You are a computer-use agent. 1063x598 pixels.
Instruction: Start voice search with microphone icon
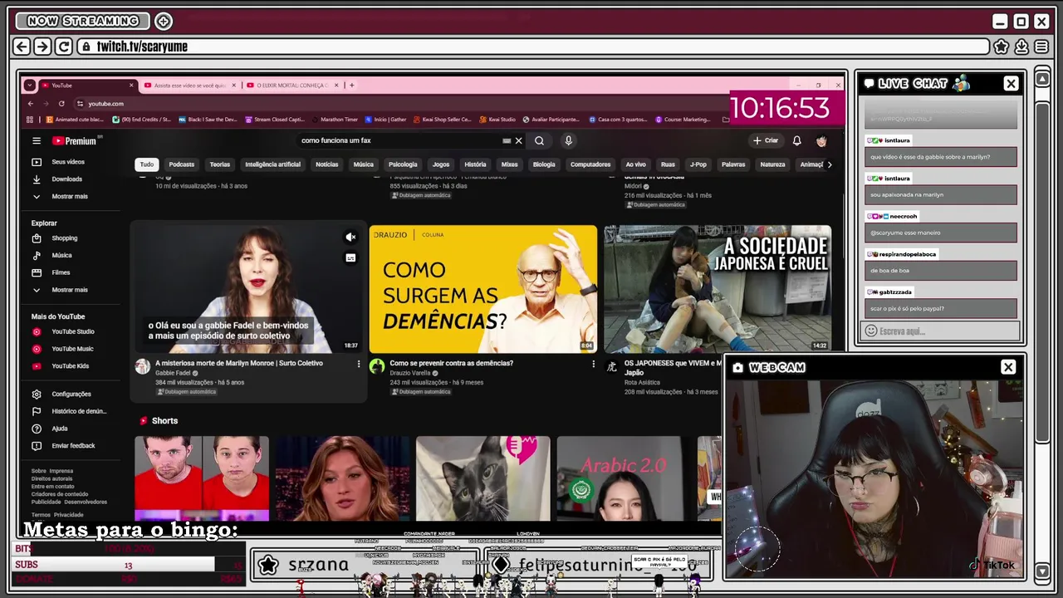click(x=568, y=141)
